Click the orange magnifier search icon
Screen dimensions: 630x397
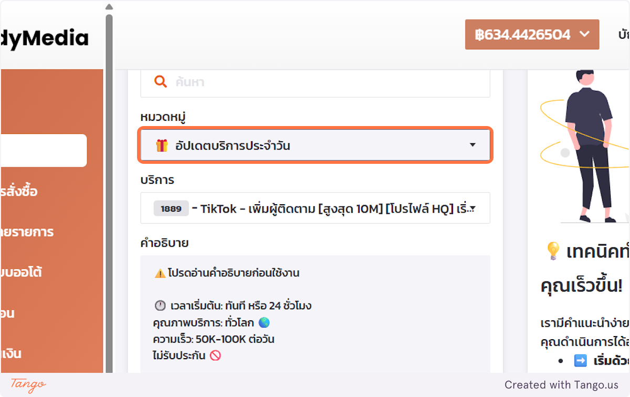[160, 82]
